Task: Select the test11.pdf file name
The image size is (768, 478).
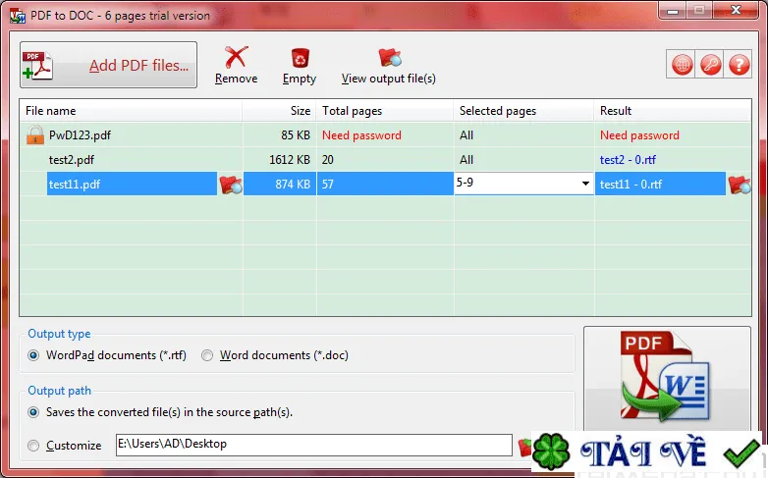Action: [75, 185]
